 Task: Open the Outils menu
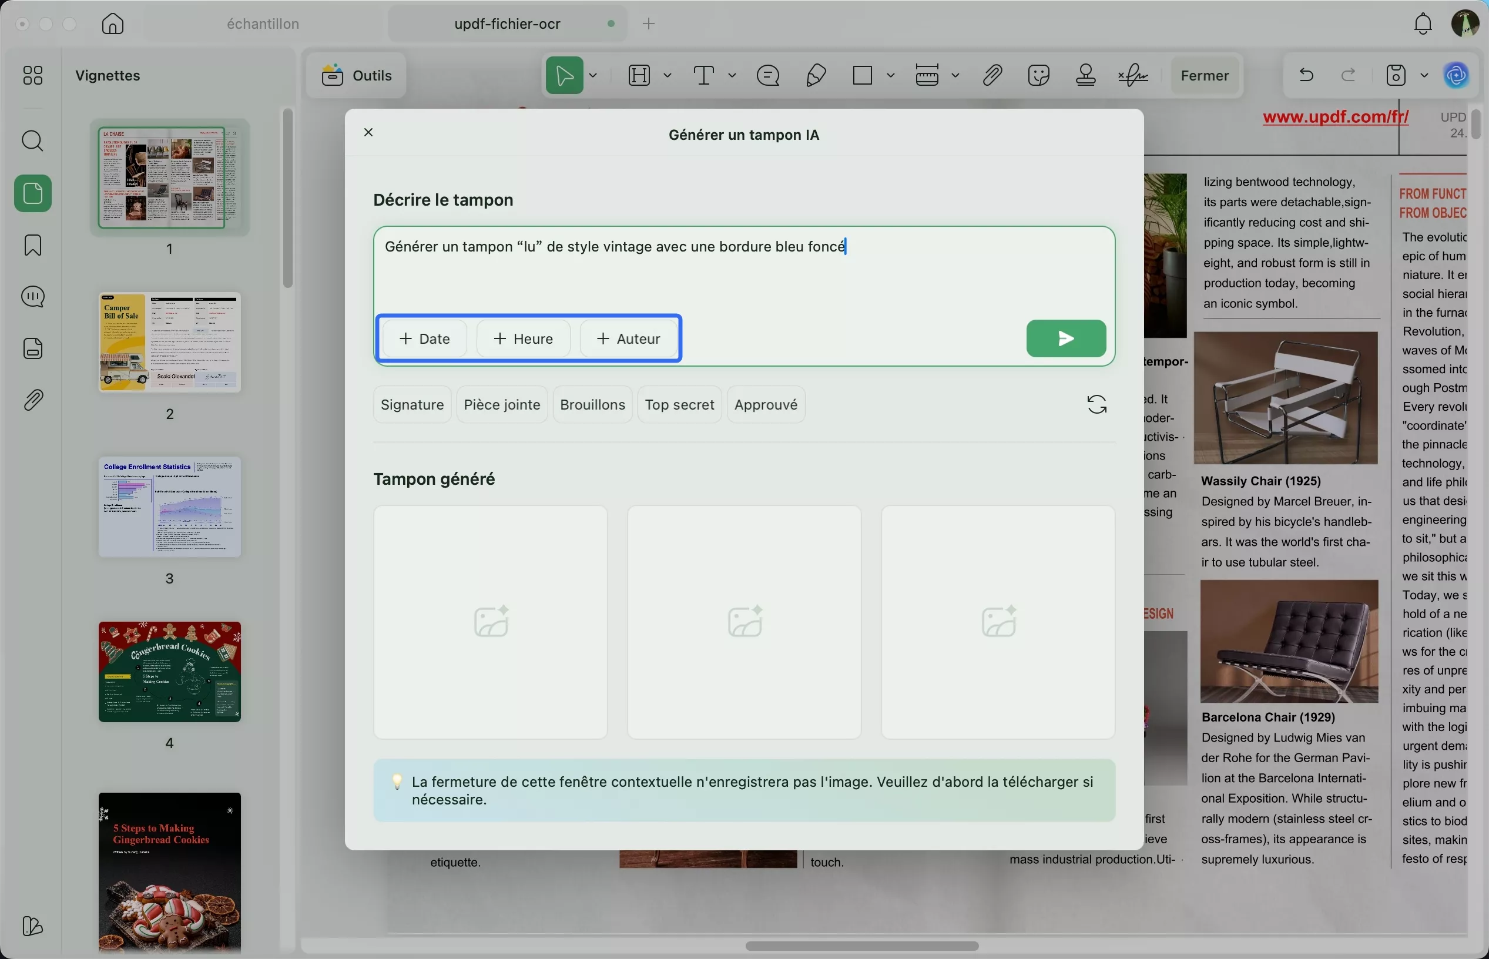(x=357, y=76)
